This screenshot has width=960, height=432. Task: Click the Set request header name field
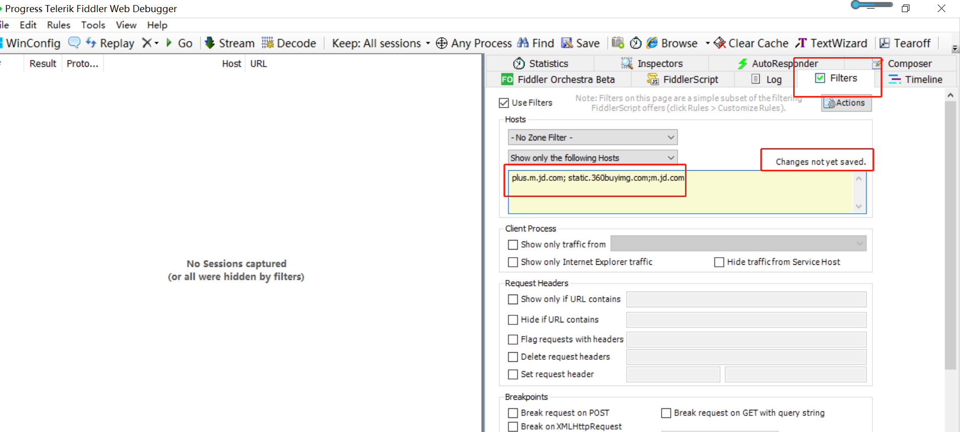673,374
